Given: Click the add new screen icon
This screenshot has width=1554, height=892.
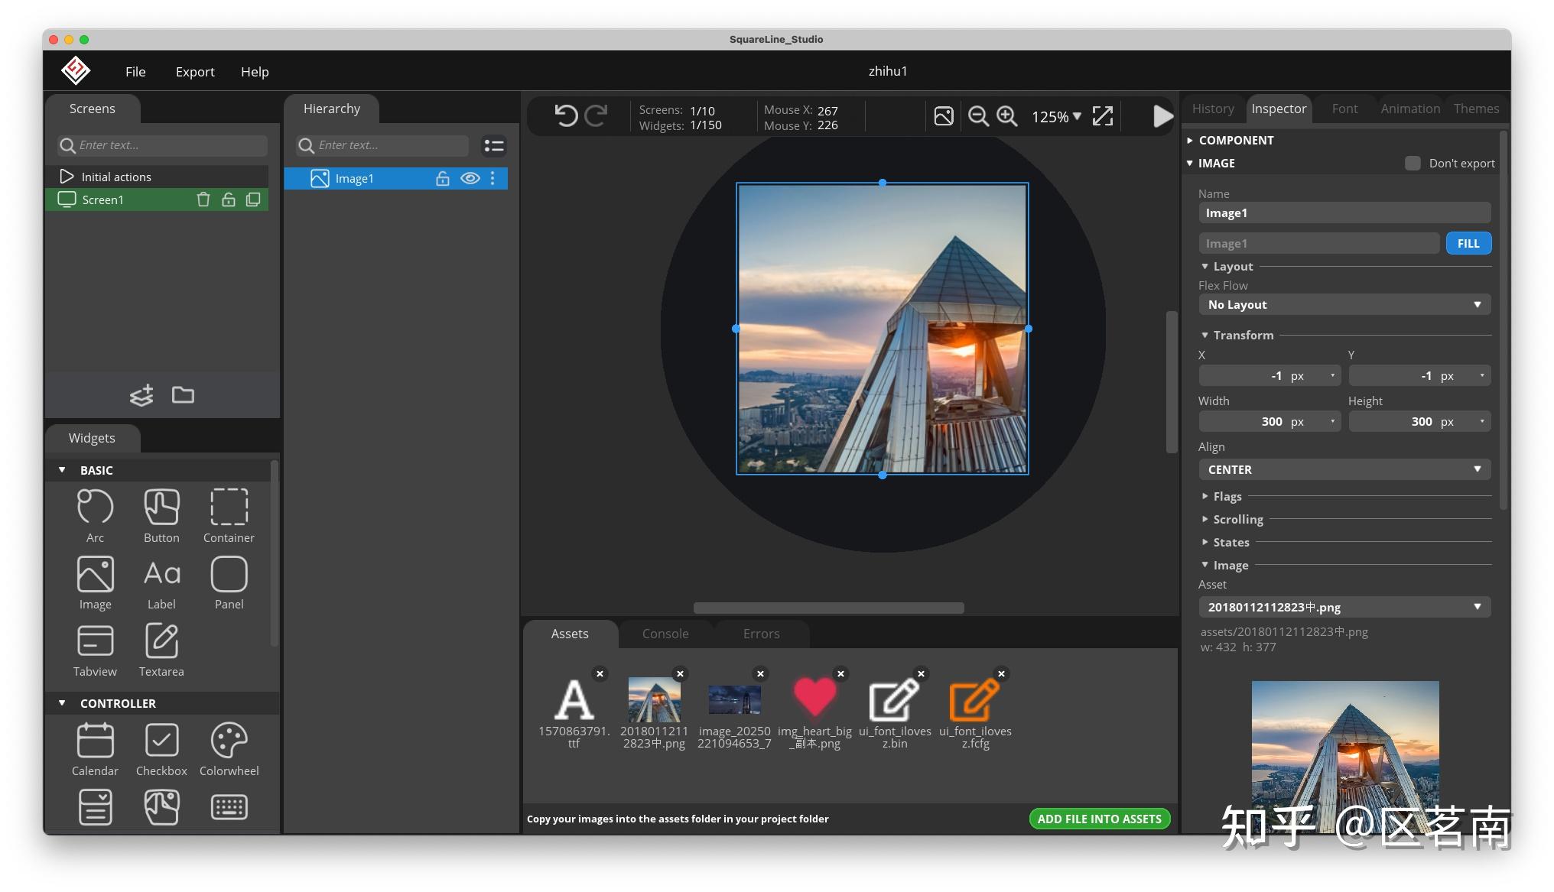Looking at the screenshot, I should point(141,395).
